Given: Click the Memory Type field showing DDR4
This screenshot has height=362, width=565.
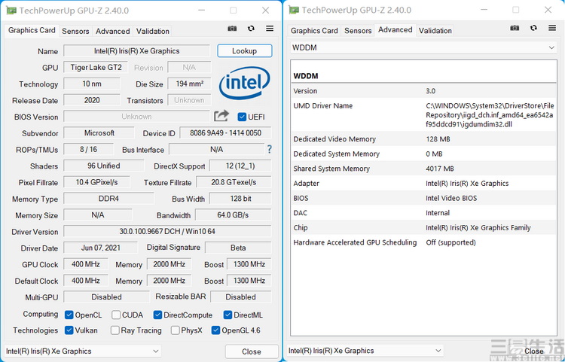Looking at the screenshot, I should (x=108, y=198).
